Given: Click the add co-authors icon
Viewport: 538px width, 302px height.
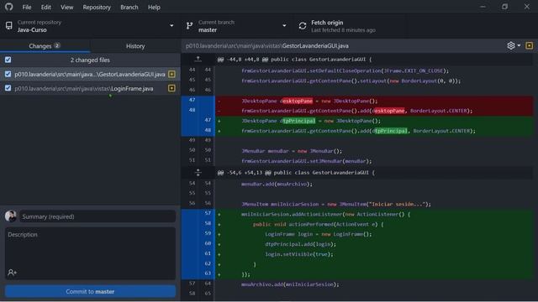Looking at the screenshot, I should (x=12, y=273).
